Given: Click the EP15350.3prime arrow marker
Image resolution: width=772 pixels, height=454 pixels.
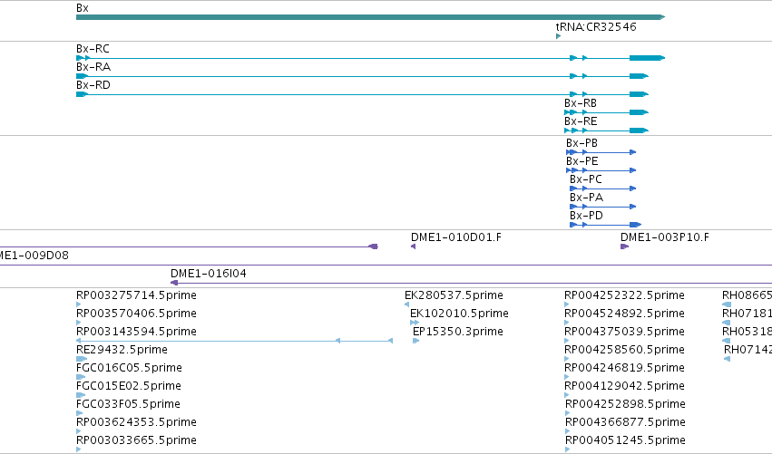Looking at the screenshot, I should 416,341.
